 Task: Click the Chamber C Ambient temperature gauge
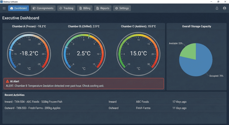138,53
